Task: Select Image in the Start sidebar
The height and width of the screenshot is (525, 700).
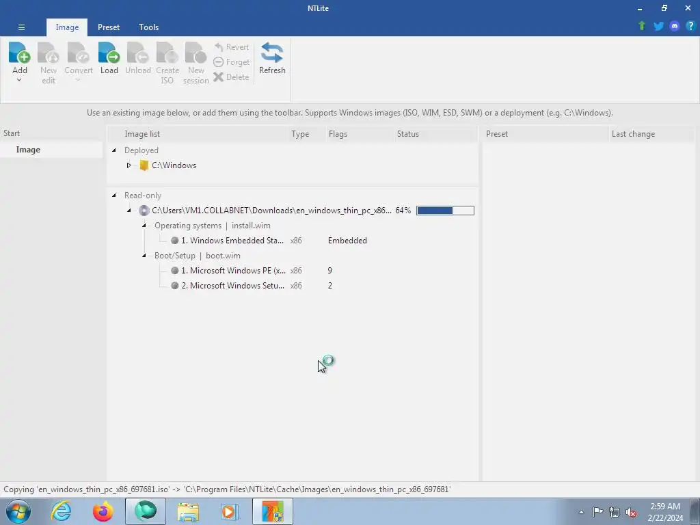Action: (x=51, y=150)
